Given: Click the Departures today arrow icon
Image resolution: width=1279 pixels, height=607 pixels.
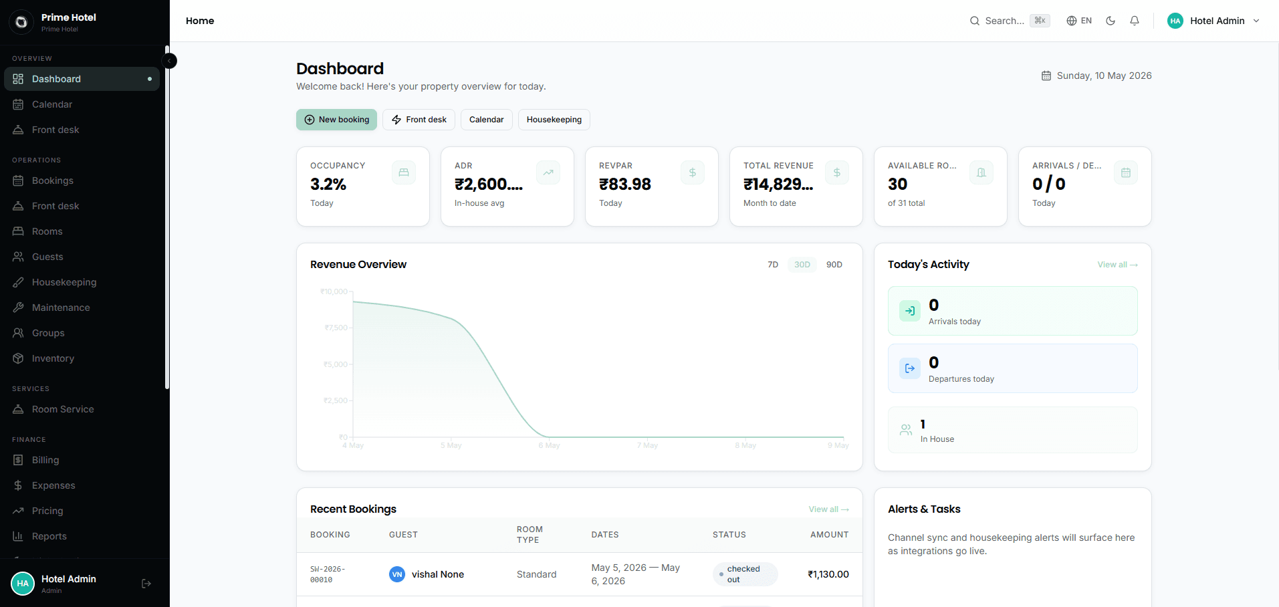Looking at the screenshot, I should tap(910, 368).
